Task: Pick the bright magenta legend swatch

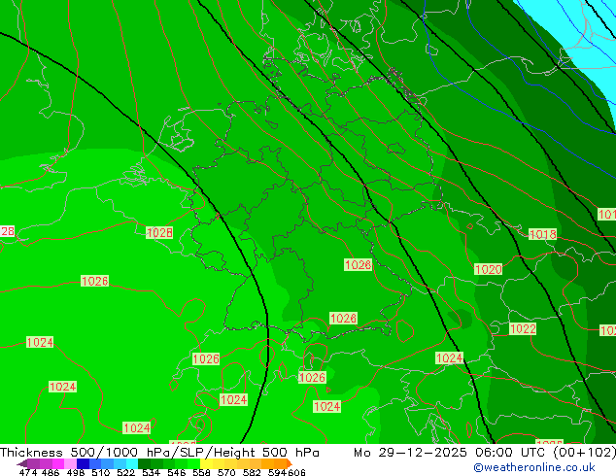Action: (x=58, y=463)
